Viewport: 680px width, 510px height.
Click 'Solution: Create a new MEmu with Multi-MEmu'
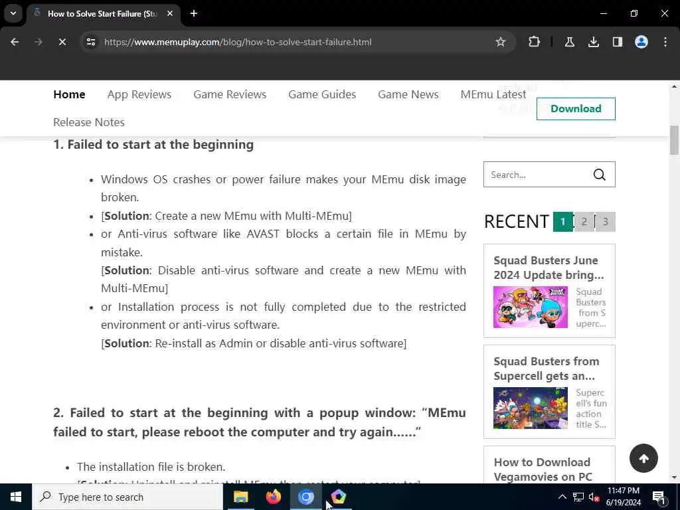tap(226, 216)
